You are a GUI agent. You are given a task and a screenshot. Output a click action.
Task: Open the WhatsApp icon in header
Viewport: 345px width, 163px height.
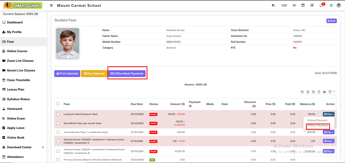coord(331,5)
